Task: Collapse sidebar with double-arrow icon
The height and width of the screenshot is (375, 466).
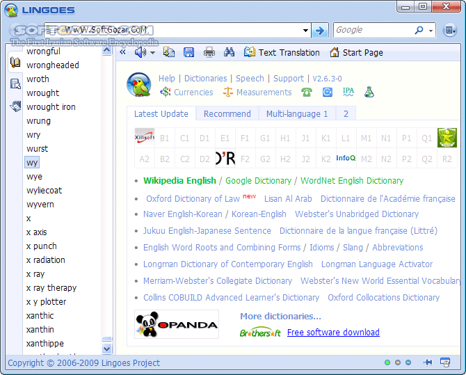Action: pos(122,52)
